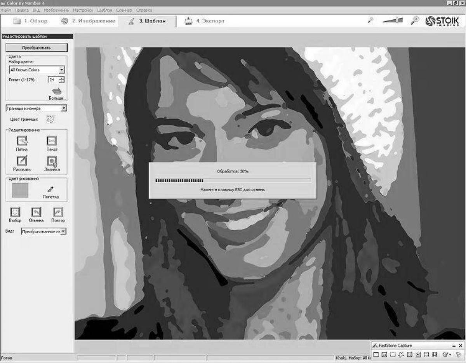Activate the Выбор selection tool
The image size is (466, 363).
(14, 212)
